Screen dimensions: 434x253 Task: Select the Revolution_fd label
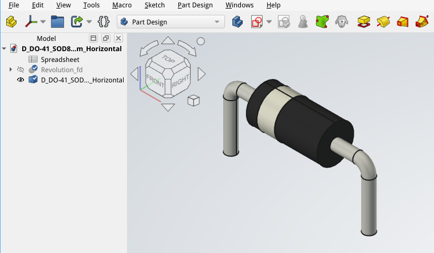62,69
